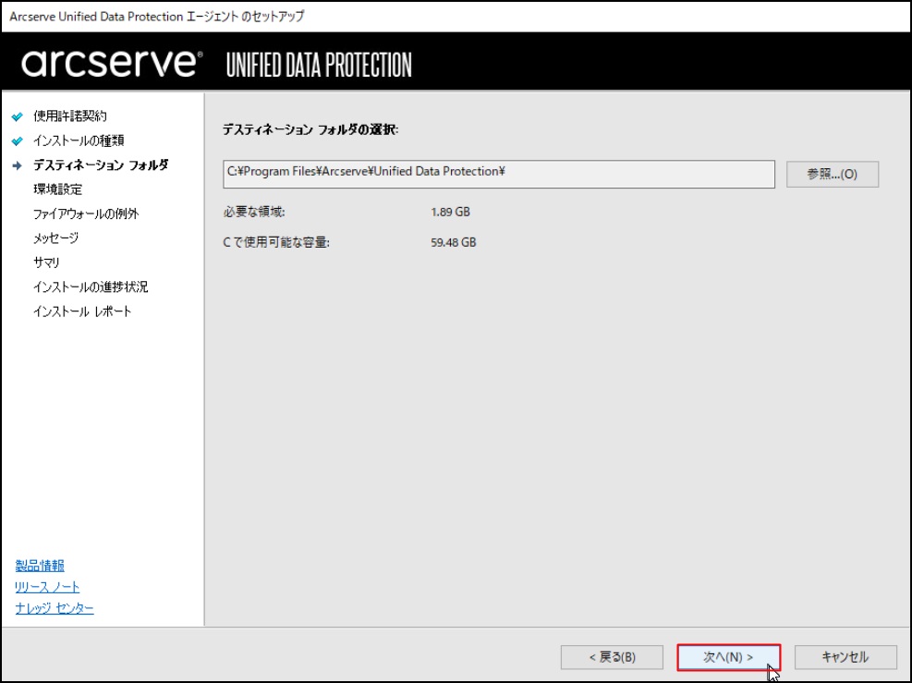The width and height of the screenshot is (912, 683).
Task: Click the arrow icon beside デスティネーション フォルダ
Action: coord(18,165)
